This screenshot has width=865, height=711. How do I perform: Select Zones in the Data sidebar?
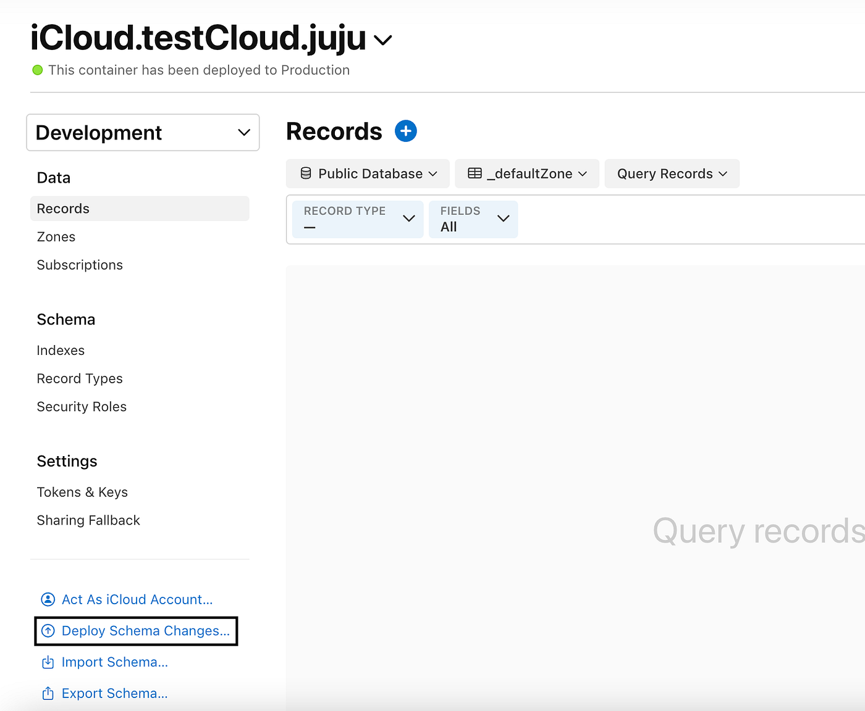point(56,236)
